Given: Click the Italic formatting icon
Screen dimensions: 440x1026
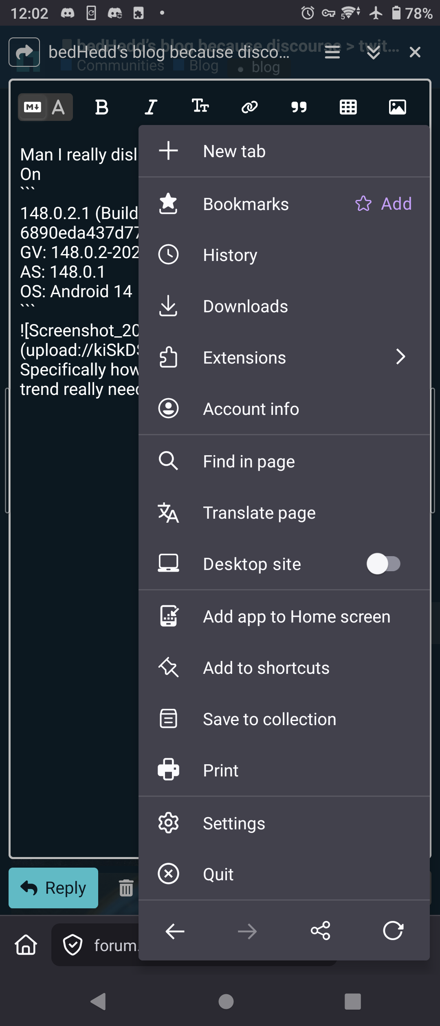Looking at the screenshot, I should (x=151, y=107).
